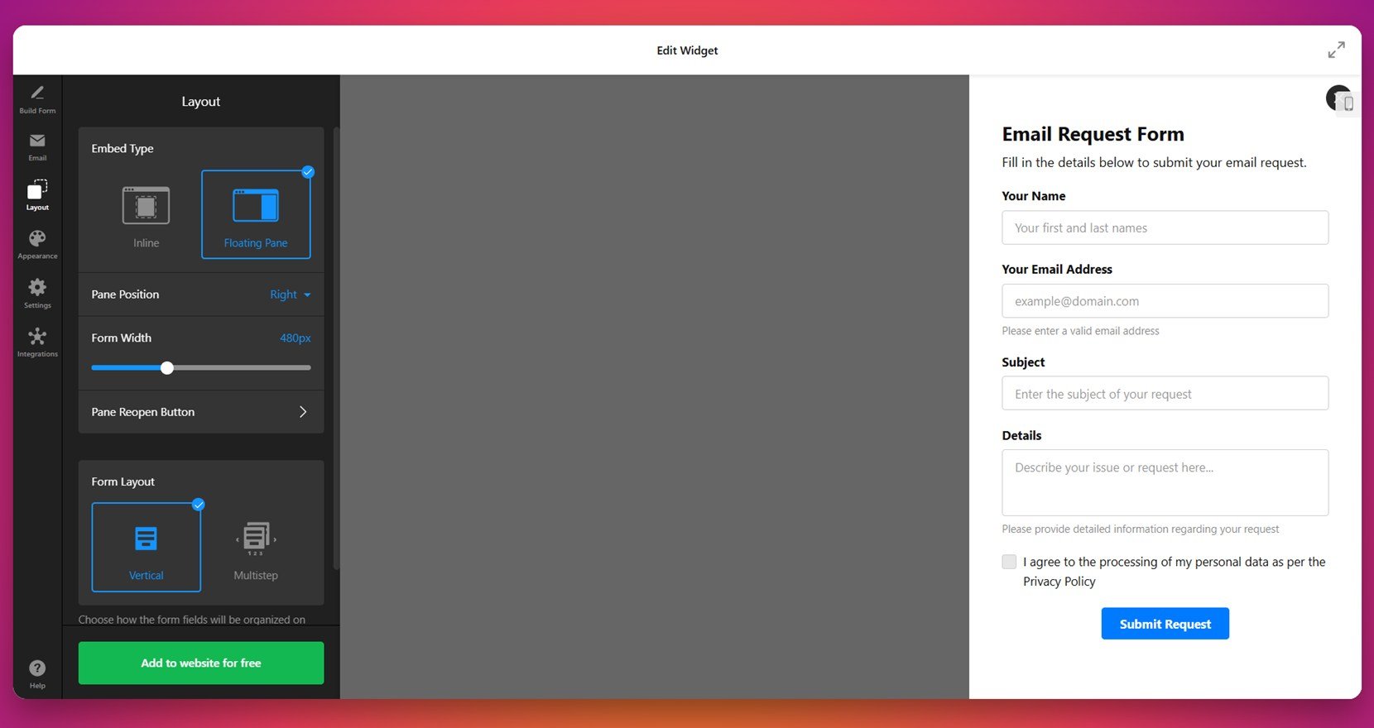Viewport: 1374px width, 728px height.
Task: Switch preview to mobile device view
Action: pyautogui.click(x=1348, y=103)
